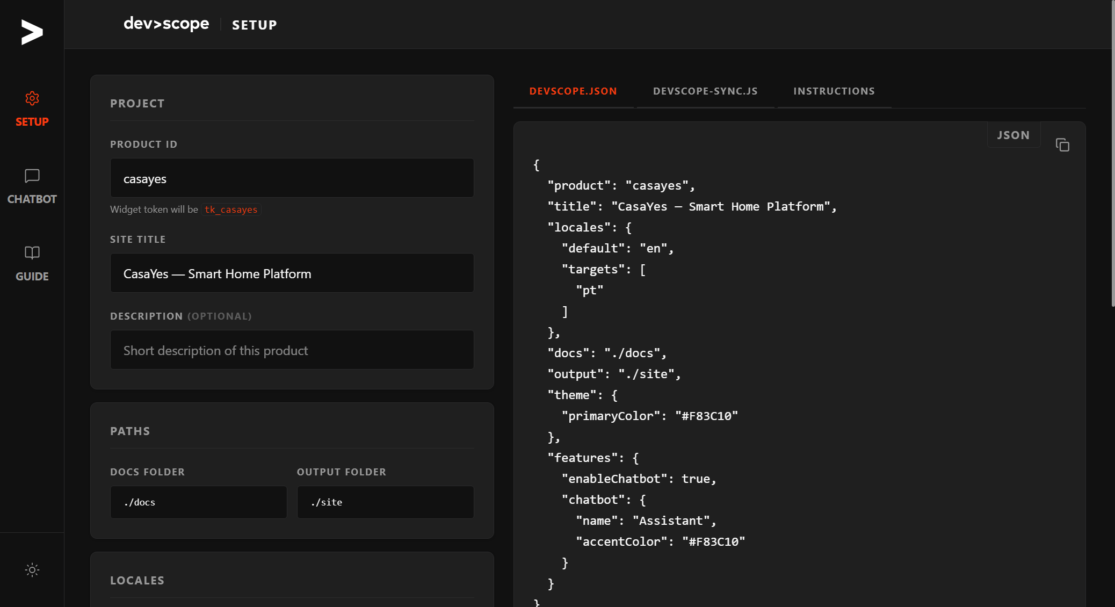Open the INSTRUCTIONS tab
The width and height of the screenshot is (1115, 607).
[x=834, y=91]
